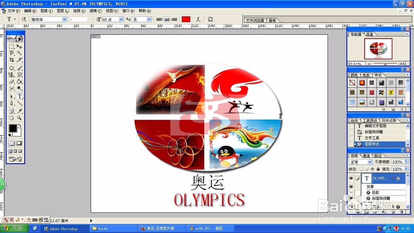The height and width of the screenshot is (233, 414).
Task: Collapse the OLYMPICS layer effects list
Action: coord(393,179)
